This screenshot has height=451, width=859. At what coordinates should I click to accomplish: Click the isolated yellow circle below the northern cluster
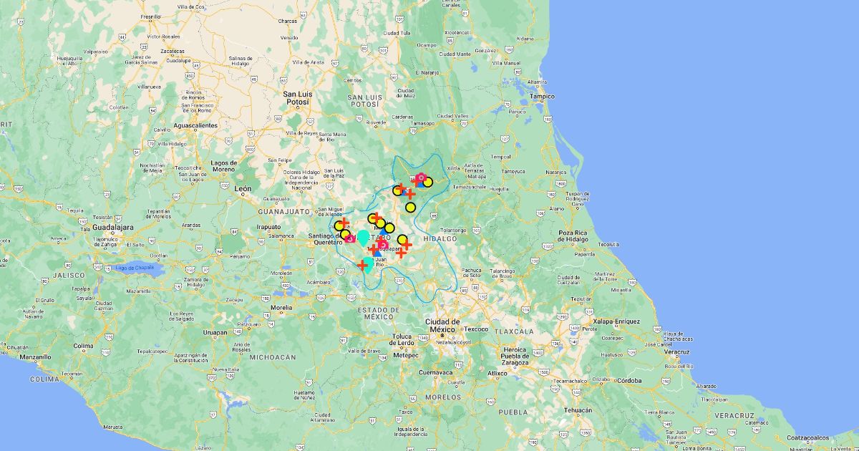(410, 208)
